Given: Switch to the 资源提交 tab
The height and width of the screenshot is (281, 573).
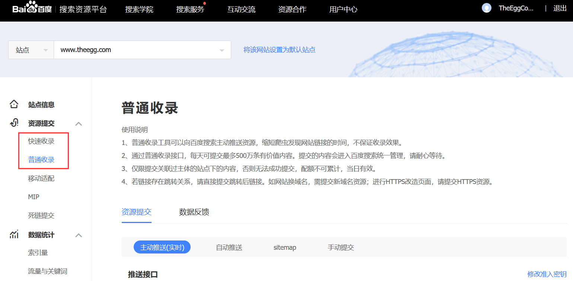Looking at the screenshot, I should (137, 212).
